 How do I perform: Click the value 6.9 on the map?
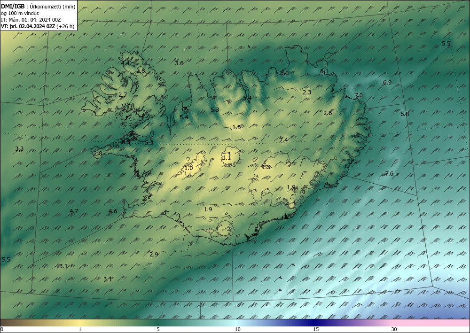pos(387,82)
